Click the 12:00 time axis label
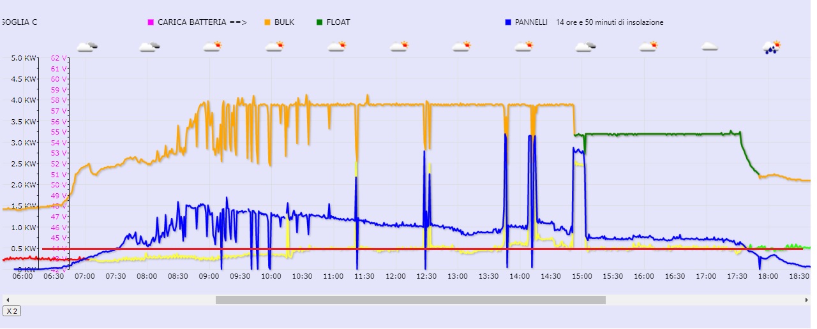Screen dimensions: 817x329 (x=396, y=277)
